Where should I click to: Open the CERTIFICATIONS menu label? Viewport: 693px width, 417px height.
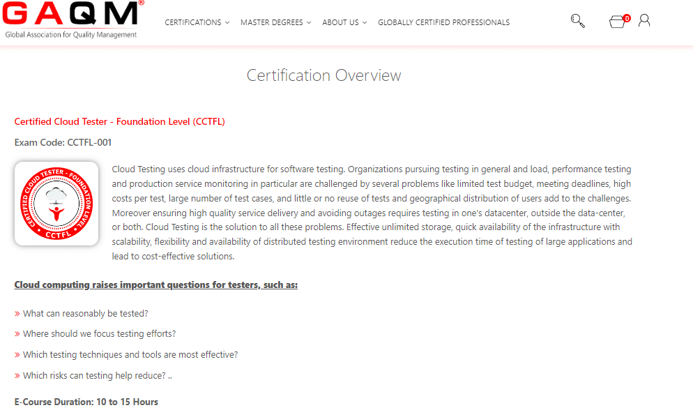[x=192, y=22]
